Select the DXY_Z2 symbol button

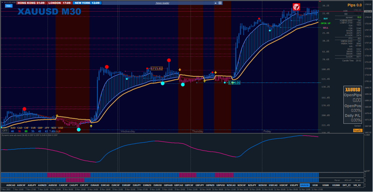(x=346, y=185)
